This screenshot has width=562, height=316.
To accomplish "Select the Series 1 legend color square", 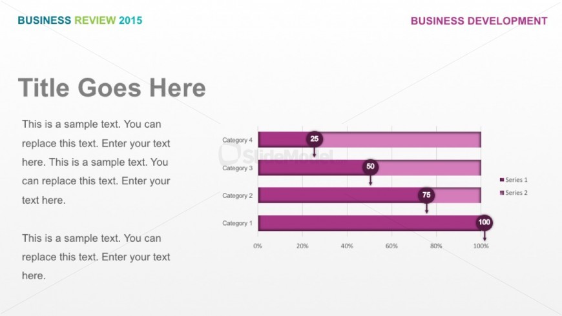I will 502,180.
